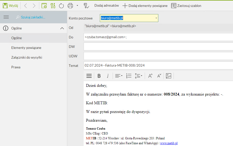233x146 pixels.
Task: Select the Ogólne sub-tab
Action: 34,38
